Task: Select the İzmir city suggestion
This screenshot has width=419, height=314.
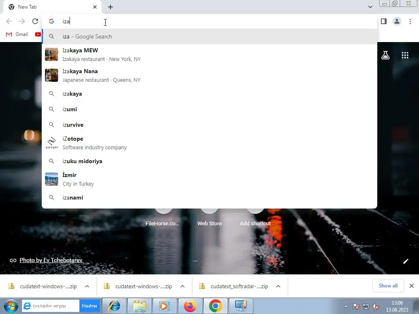Action: (209, 179)
